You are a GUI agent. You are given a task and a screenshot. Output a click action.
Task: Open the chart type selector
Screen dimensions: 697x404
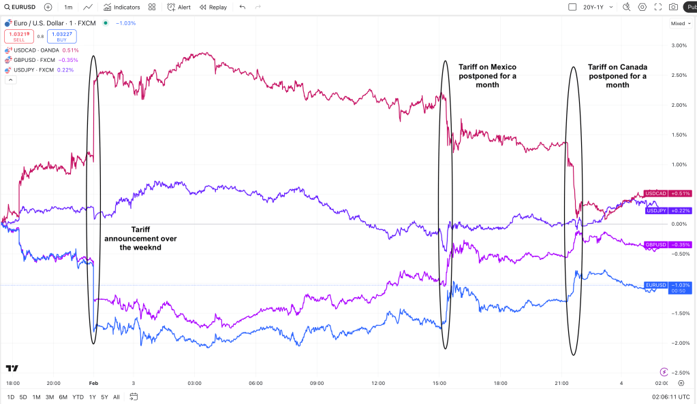pos(89,7)
